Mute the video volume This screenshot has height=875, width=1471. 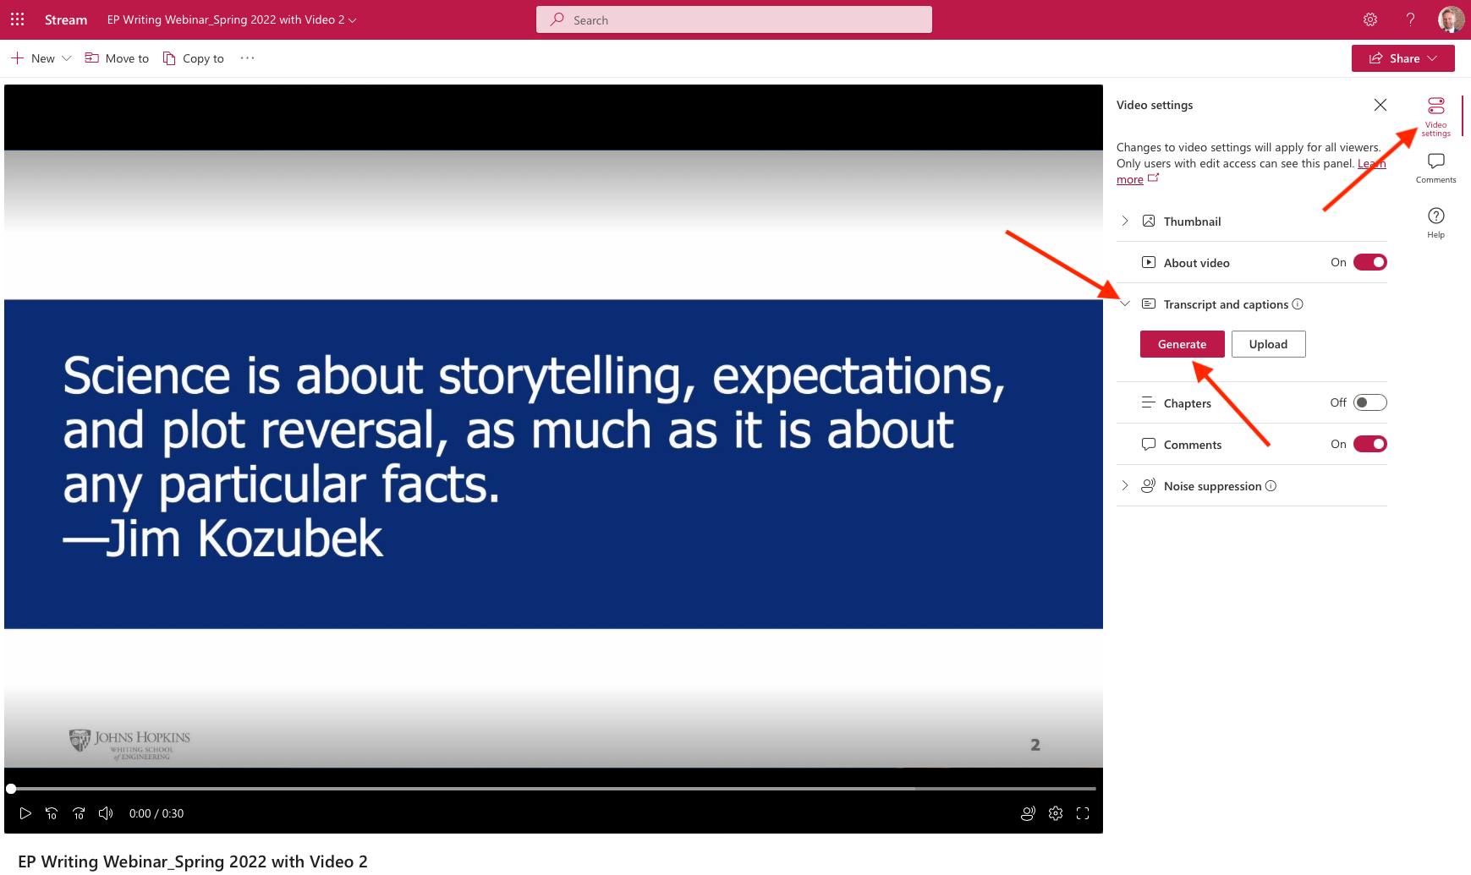coord(106,813)
